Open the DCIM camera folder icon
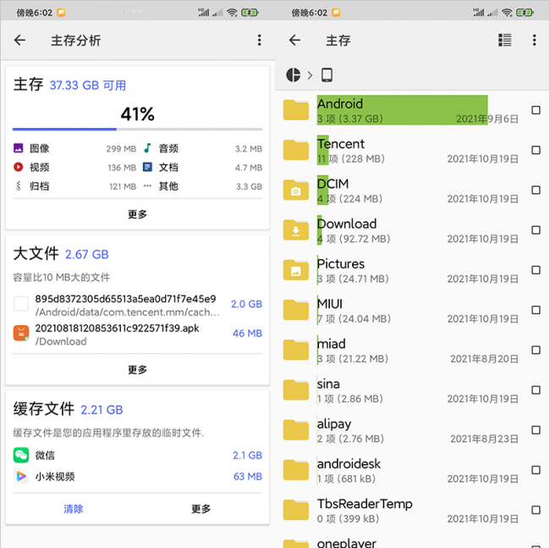550x548 pixels. tap(296, 191)
